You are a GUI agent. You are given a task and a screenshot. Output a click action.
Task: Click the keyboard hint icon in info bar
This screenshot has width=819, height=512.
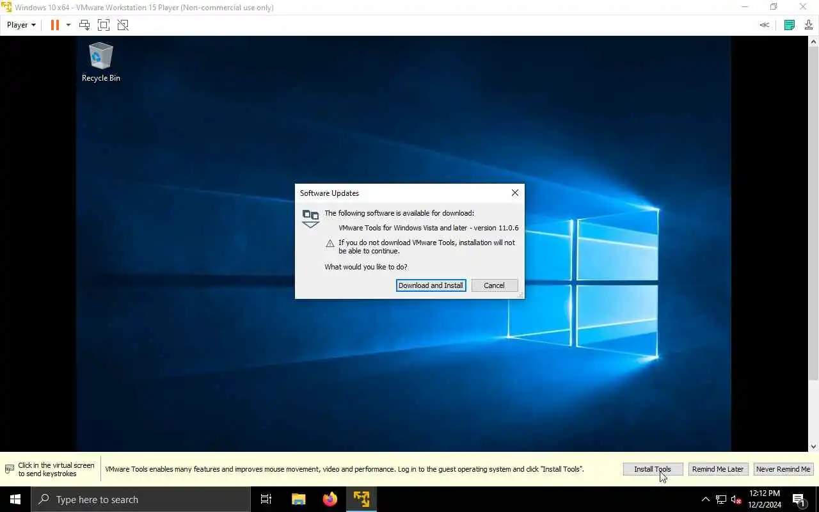[x=9, y=469]
